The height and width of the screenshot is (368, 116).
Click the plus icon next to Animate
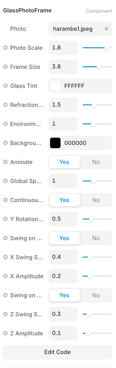(5, 162)
